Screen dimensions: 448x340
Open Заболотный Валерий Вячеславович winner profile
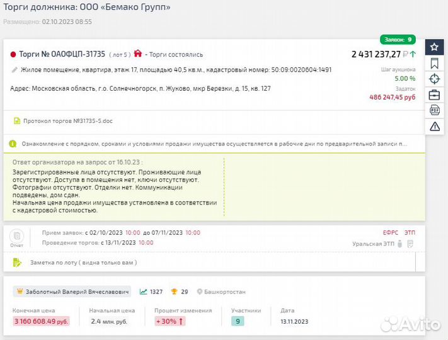coord(76,292)
